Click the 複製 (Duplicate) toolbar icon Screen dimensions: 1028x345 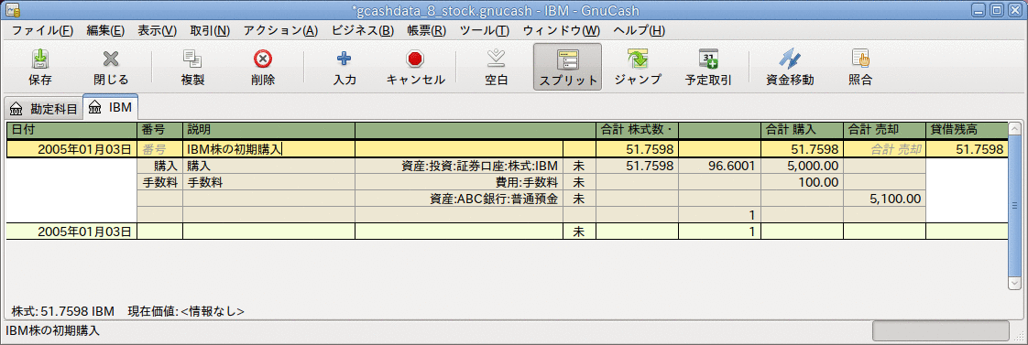click(x=192, y=59)
